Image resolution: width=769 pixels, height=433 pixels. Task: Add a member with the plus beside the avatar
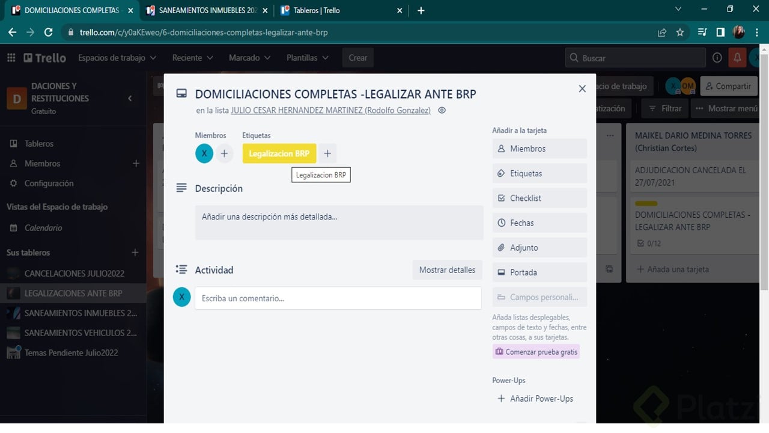pyautogui.click(x=224, y=153)
